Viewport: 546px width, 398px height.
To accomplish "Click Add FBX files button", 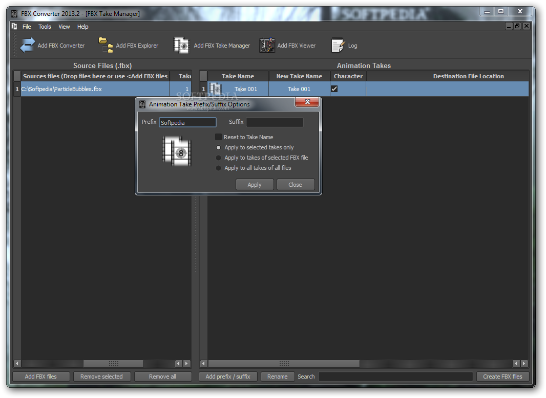I will coord(41,377).
